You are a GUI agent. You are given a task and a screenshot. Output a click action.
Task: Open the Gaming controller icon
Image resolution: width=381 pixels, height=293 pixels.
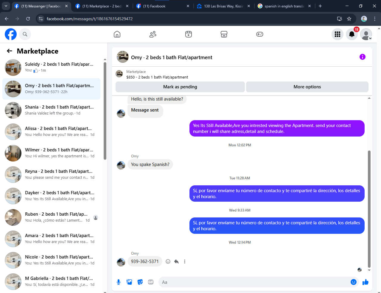coord(260,34)
